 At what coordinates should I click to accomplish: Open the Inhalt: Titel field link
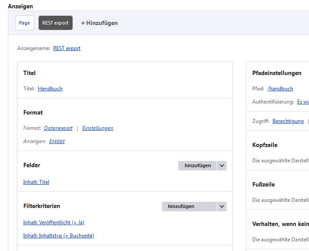[x=36, y=182]
